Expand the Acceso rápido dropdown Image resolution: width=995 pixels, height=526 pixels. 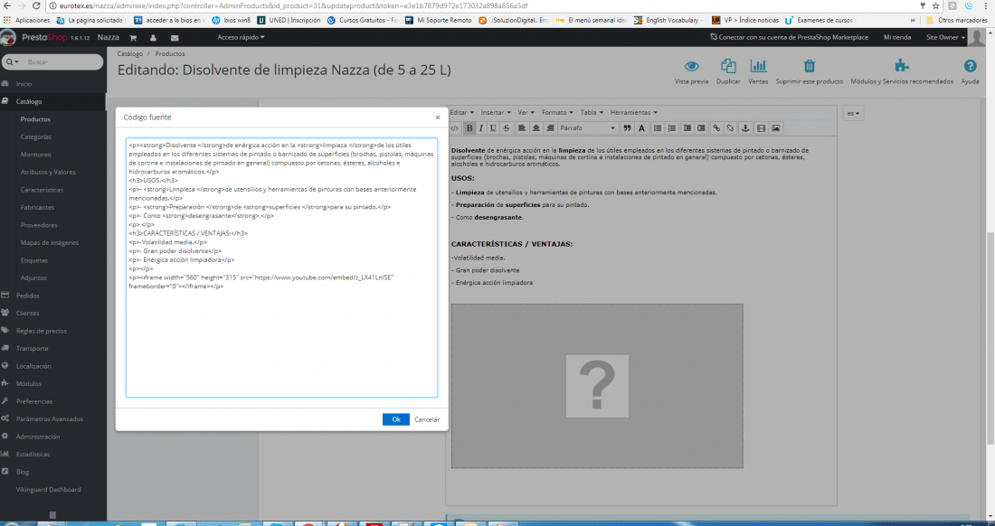pyautogui.click(x=242, y=37)
